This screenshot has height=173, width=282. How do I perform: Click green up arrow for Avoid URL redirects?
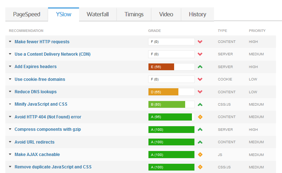click(200, 142)
